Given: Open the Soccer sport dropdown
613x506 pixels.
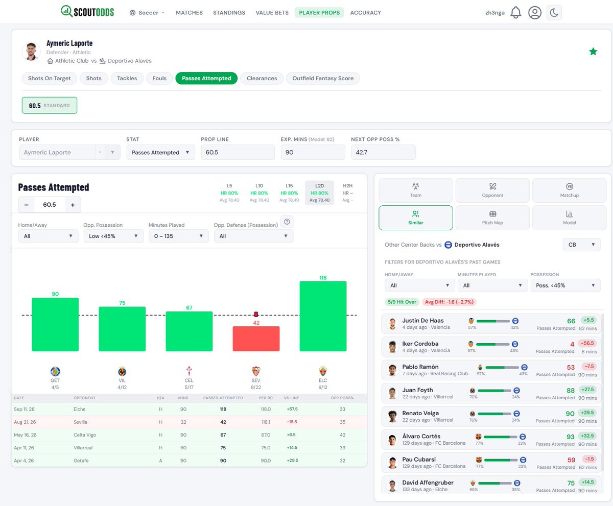Looking at the screenshot, I should tap(147, 13).
